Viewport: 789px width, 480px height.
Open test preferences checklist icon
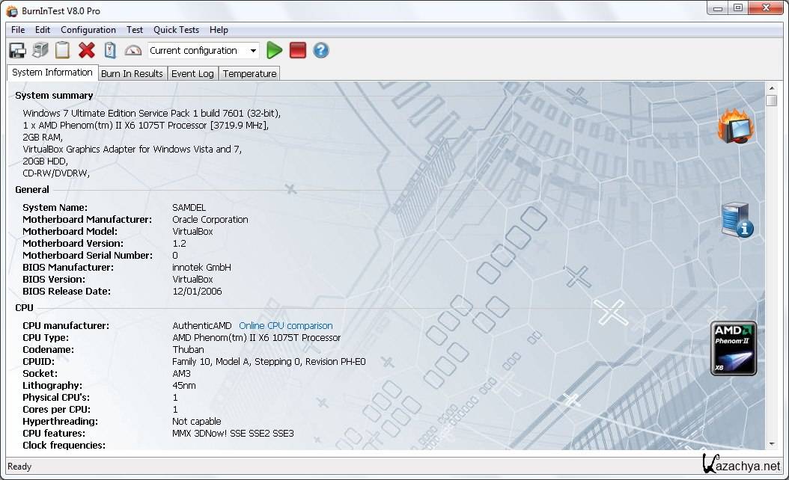click(110, 51)
